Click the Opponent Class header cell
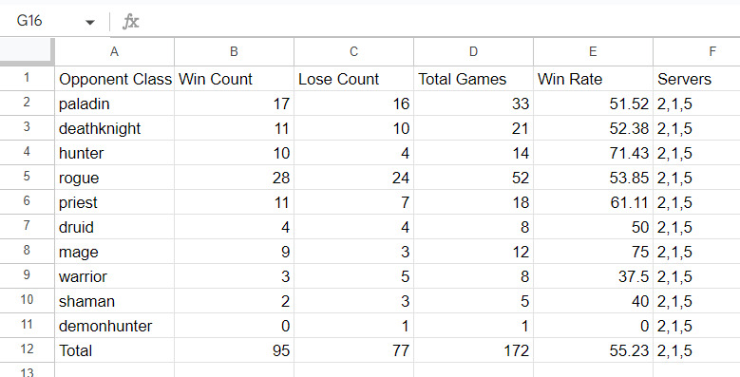The image size is (740, 377). [114, 79]
